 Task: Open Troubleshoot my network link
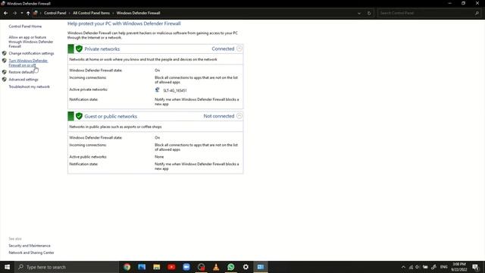tap(29, 86)
